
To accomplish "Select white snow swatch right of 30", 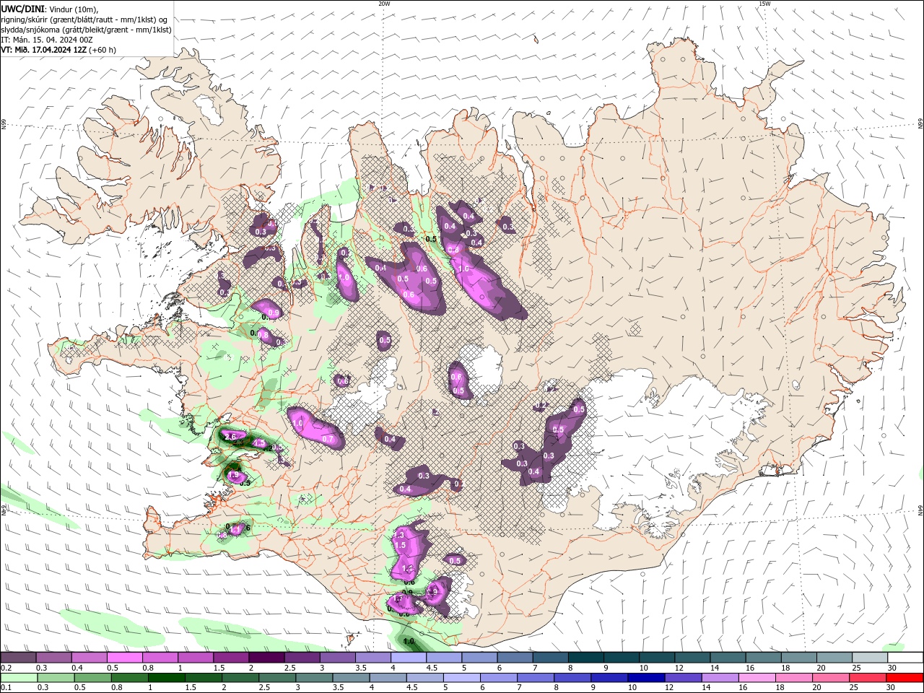I will coord(906,658).
